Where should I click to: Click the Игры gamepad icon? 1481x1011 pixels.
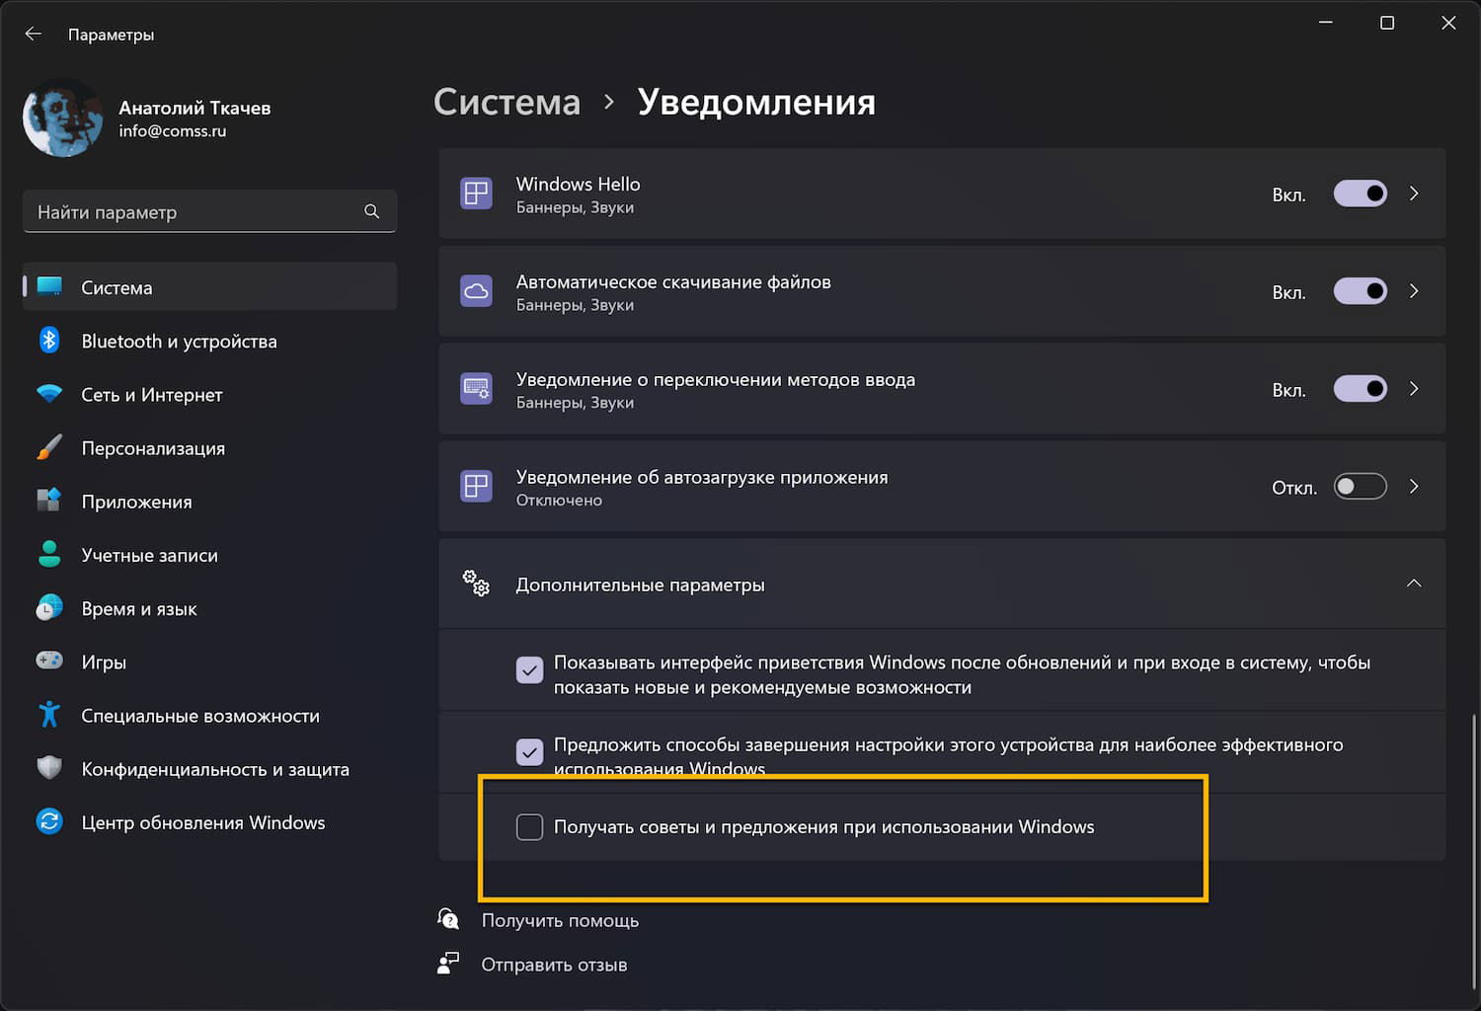click(x=49, y=661)
